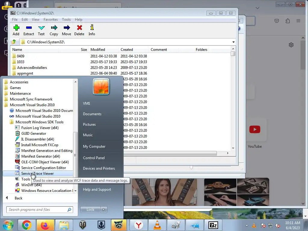Click Chrome icon in the taskbar
Image resolution: width=308 pixels, height=231 pixels.
27,225
